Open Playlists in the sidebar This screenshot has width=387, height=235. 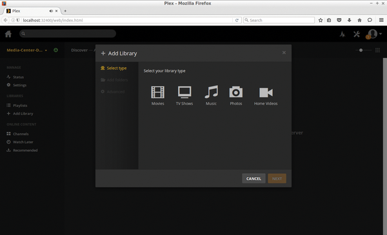click(x=17, y=106)
